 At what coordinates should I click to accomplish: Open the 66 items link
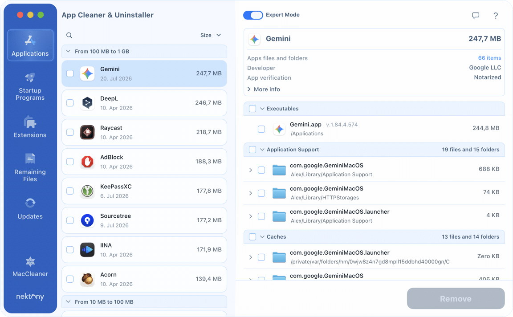(489, 58)
